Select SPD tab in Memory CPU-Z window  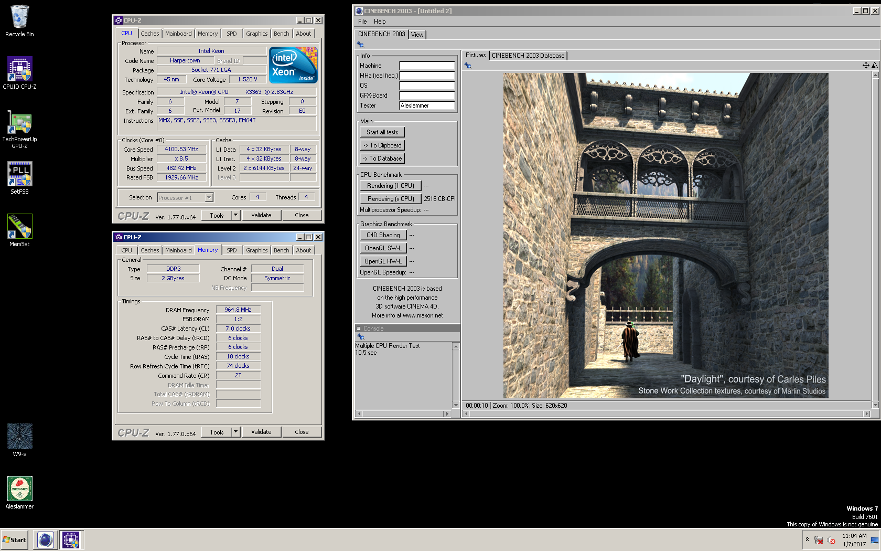tap(231, 250)
